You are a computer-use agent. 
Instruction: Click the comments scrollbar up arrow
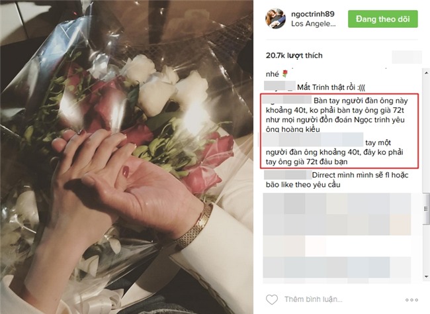(x=426, y=73)
